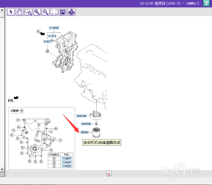Zoom out of the diagram
The image size is (212, 185).
[45, 12]
